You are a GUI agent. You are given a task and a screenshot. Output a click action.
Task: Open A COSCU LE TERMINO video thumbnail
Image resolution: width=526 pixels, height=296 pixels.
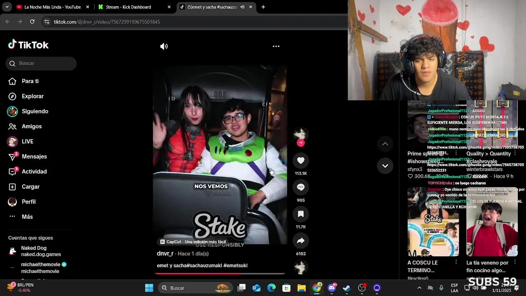coord(433,222)
